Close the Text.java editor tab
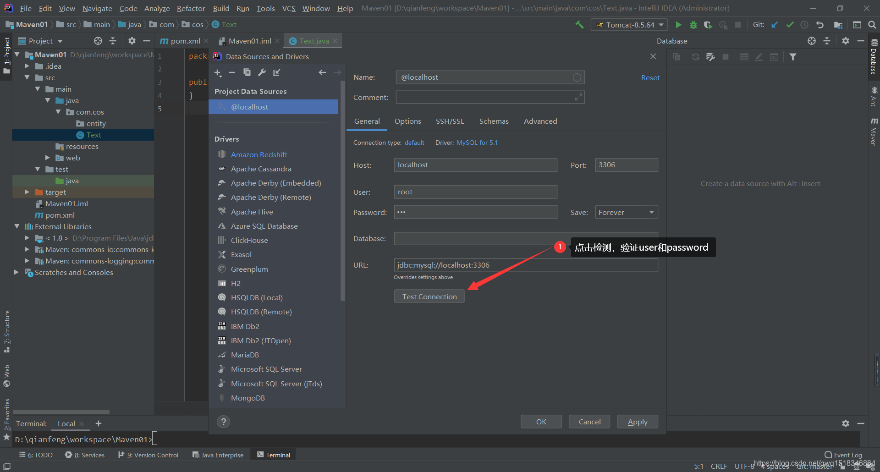880x472 pixels. point(335,41)
